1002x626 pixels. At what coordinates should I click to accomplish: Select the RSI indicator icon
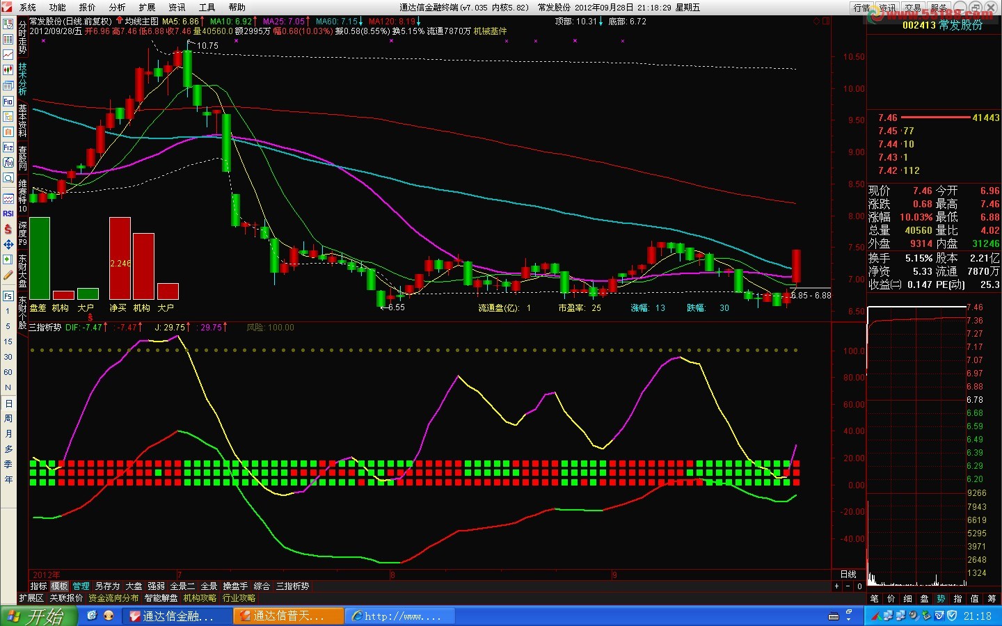coord(8,214)
